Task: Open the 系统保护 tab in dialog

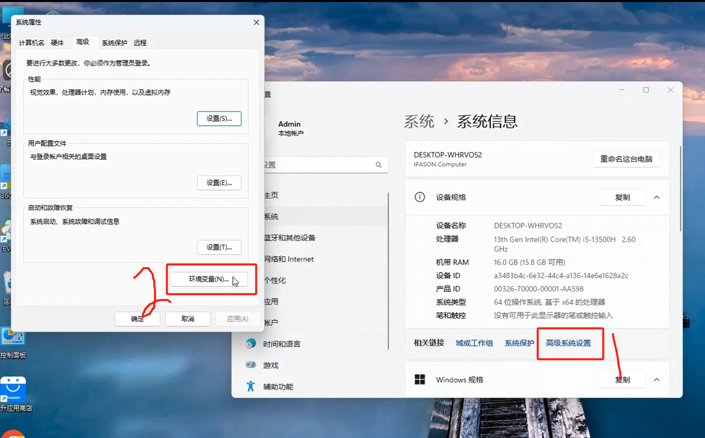Action: pos(114,43)
